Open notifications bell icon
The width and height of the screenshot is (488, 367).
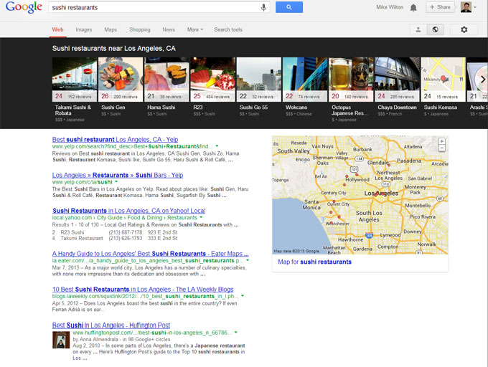tap(413, 7)
